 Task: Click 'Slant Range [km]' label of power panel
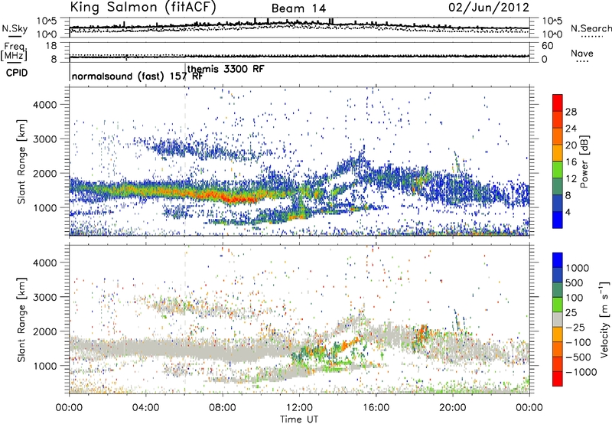pyautogui.click(x=21, y=161)
